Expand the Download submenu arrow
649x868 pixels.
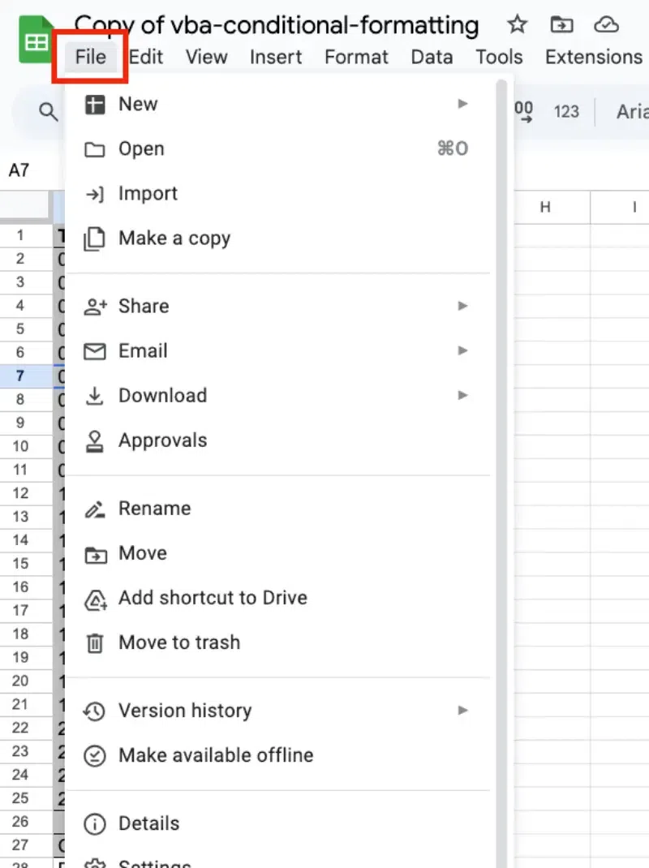(462, 395)
